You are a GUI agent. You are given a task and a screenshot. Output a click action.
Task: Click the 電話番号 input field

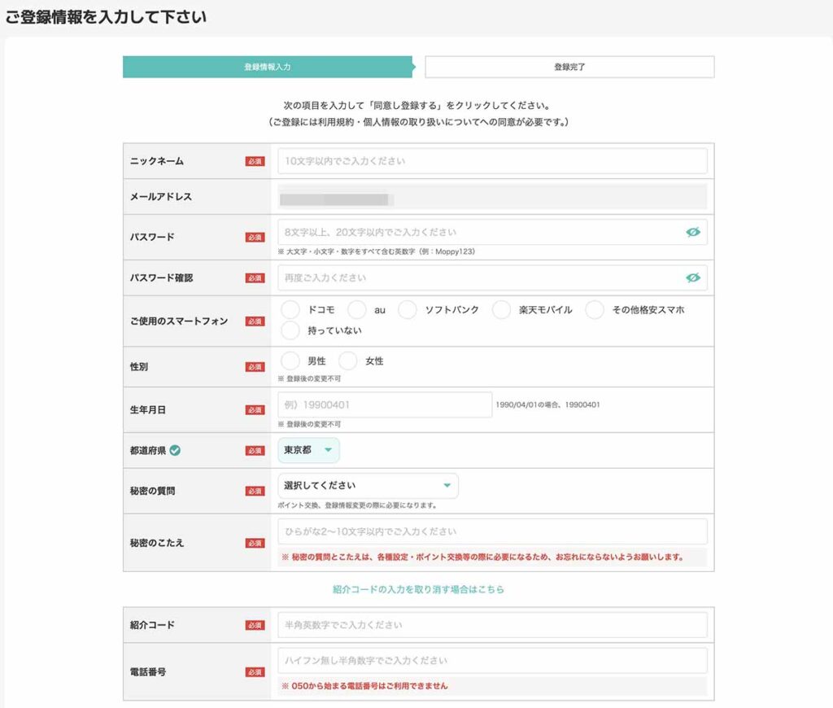coord(492,660)
